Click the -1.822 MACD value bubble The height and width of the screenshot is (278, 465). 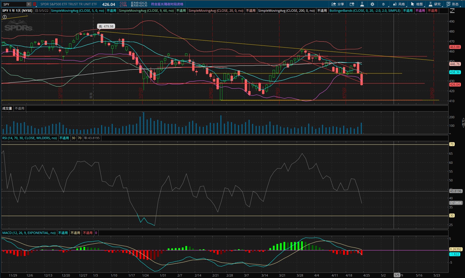[455, 254]
